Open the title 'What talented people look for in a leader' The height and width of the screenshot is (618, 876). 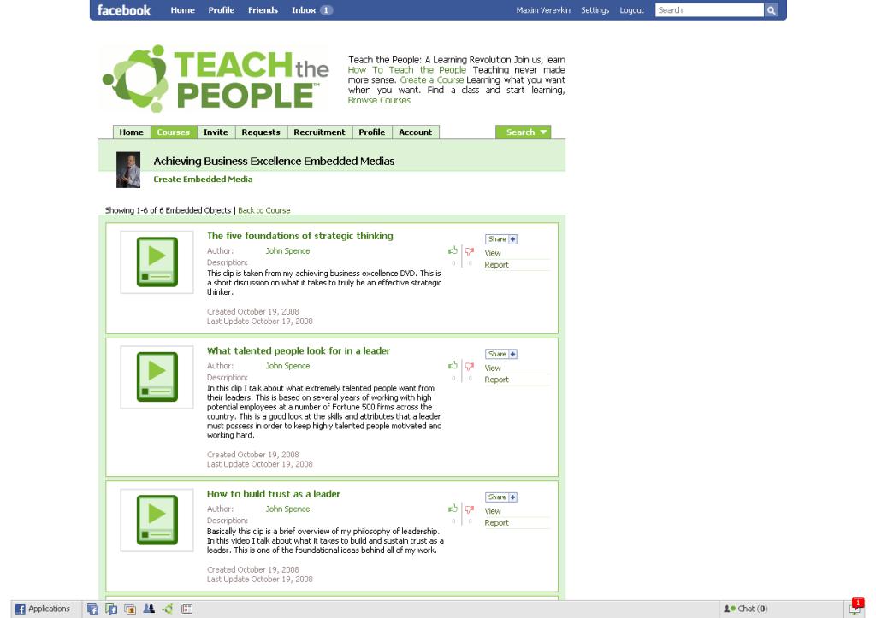[x=299, y=350]
